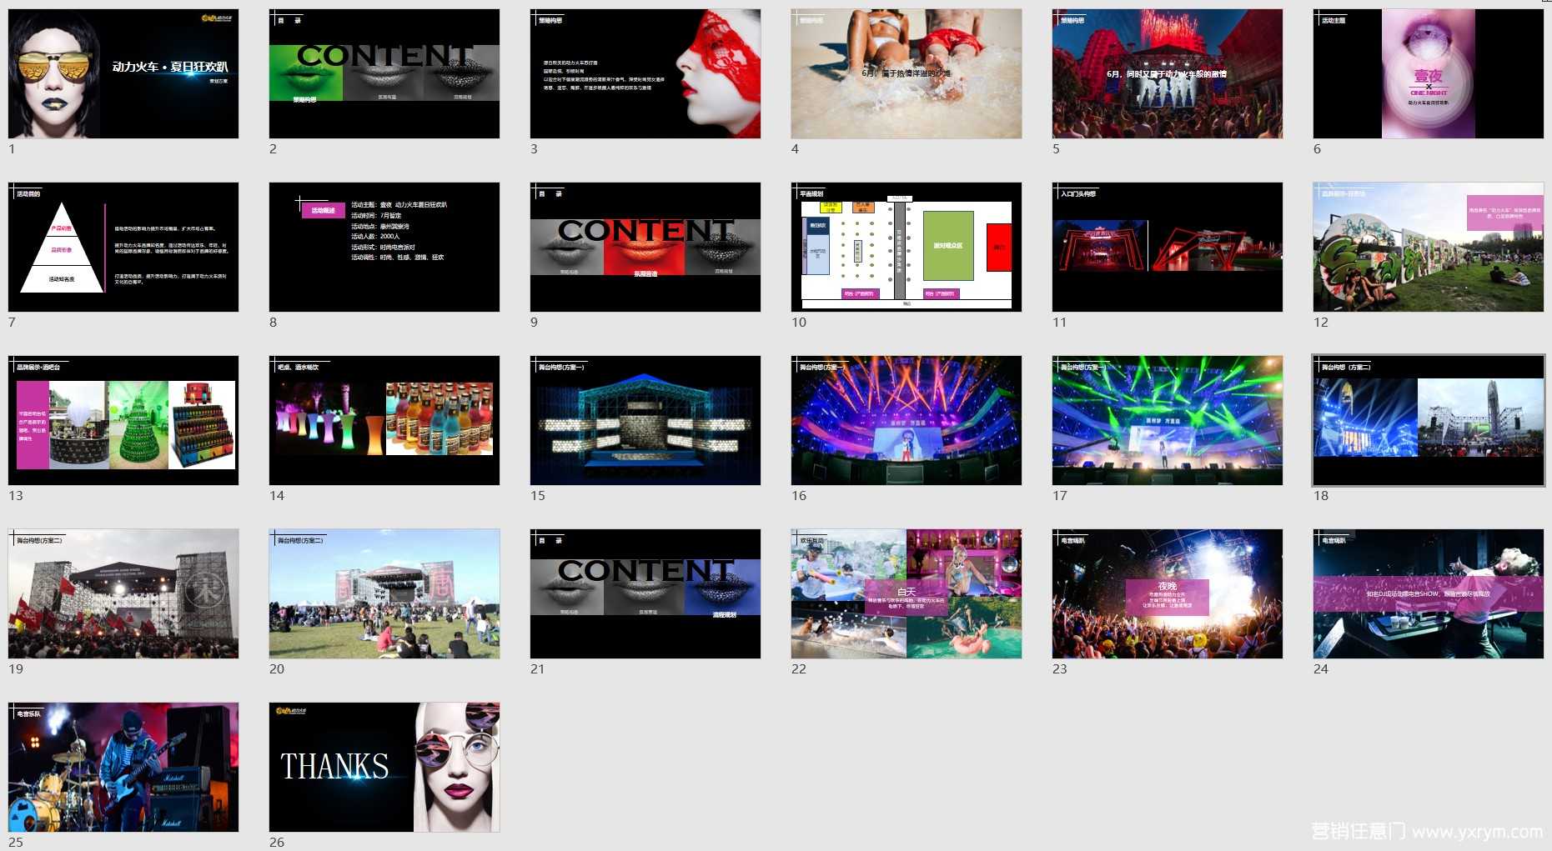Viewport: 1552px width, 851px height.
Task: Select slide 1 title thumbnail
Action: click(x=123, y=73)
